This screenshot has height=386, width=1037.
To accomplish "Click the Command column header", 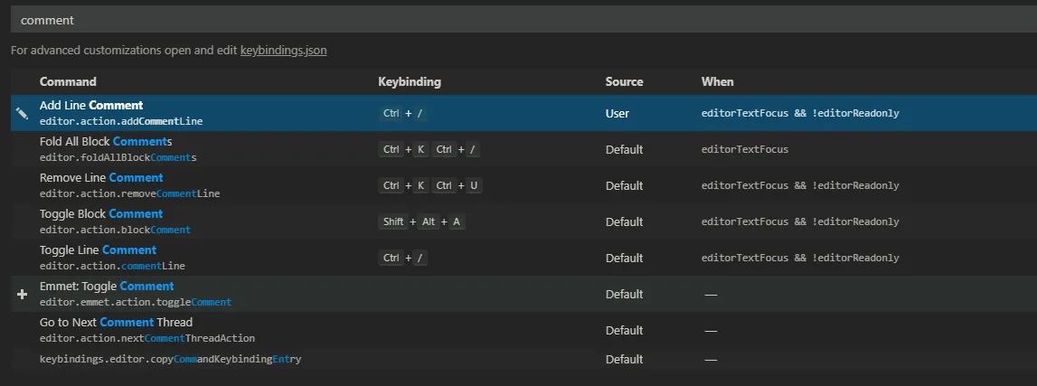I will [68, 81].
